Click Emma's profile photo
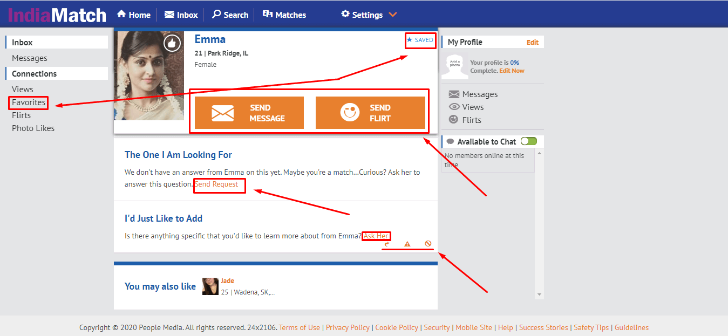 [149, 76]
